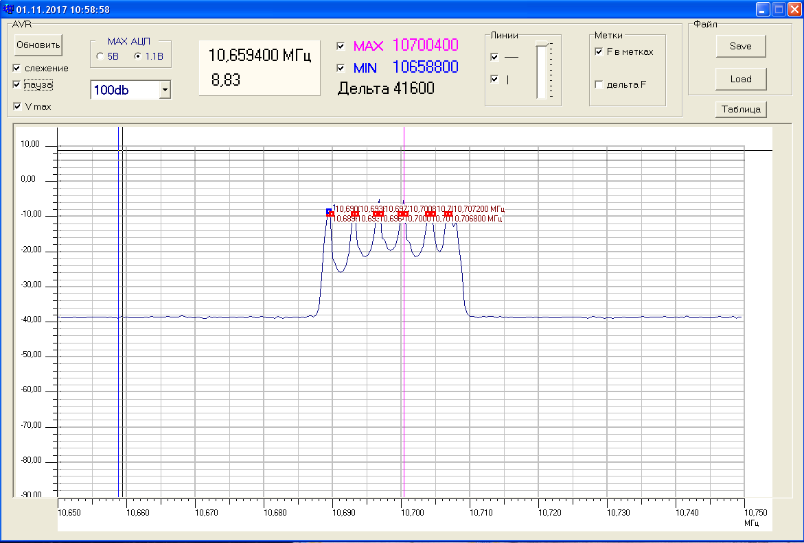
Task: Click the application icon in the title bar
Action: point(8,9)
